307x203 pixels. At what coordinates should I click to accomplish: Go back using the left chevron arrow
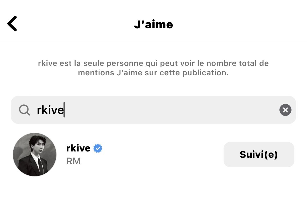pyautogui.click(x=12, y=24)
